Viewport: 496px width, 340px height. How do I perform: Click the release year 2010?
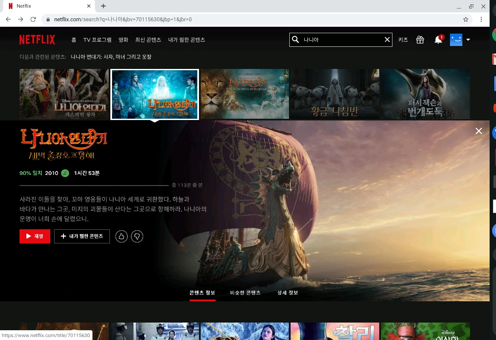click(52, 173)
